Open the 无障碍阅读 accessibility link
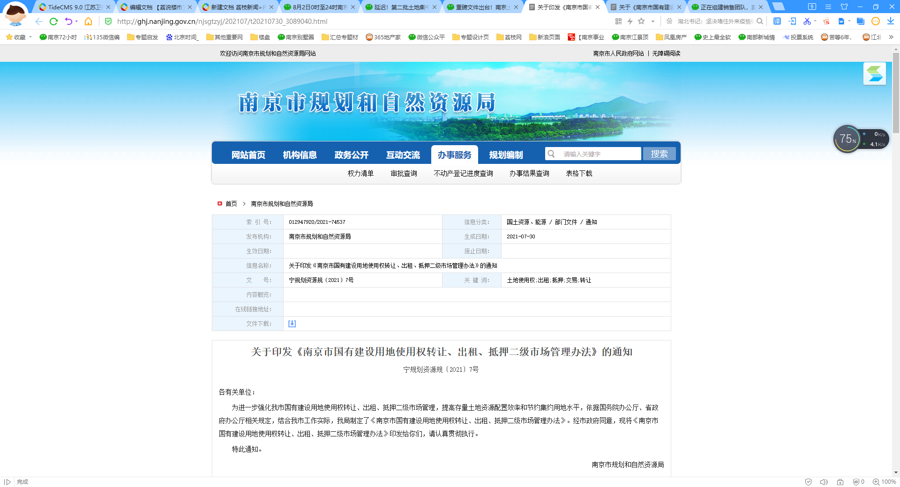This screenshot has width=900, height=487. click(x=666, y=53)
